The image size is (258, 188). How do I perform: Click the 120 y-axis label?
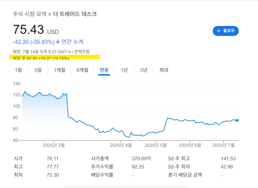point(17,95)
